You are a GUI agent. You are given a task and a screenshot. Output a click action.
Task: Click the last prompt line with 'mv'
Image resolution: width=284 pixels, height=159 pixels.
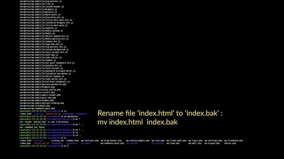(x=44, y=146)
